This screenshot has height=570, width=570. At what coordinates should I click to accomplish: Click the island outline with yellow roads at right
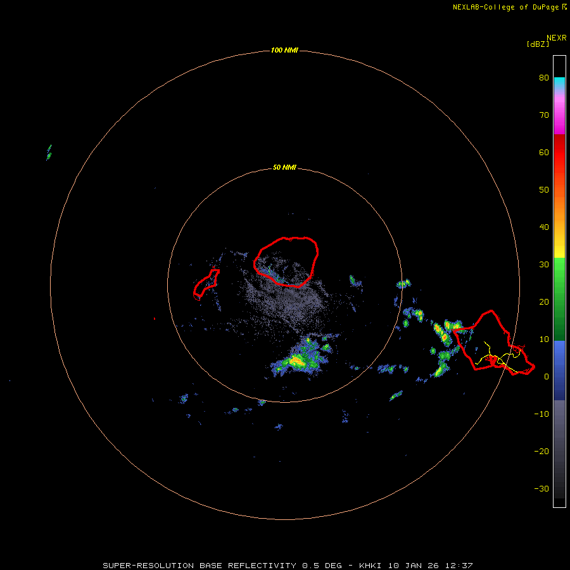pyautogui.click(x=493, y=343)
